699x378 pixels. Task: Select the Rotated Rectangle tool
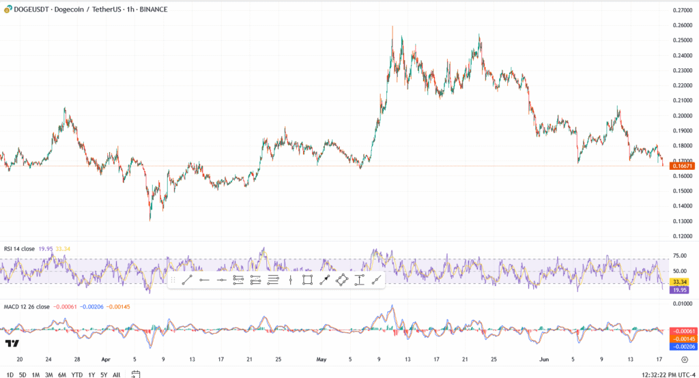(x=342, y=280)
